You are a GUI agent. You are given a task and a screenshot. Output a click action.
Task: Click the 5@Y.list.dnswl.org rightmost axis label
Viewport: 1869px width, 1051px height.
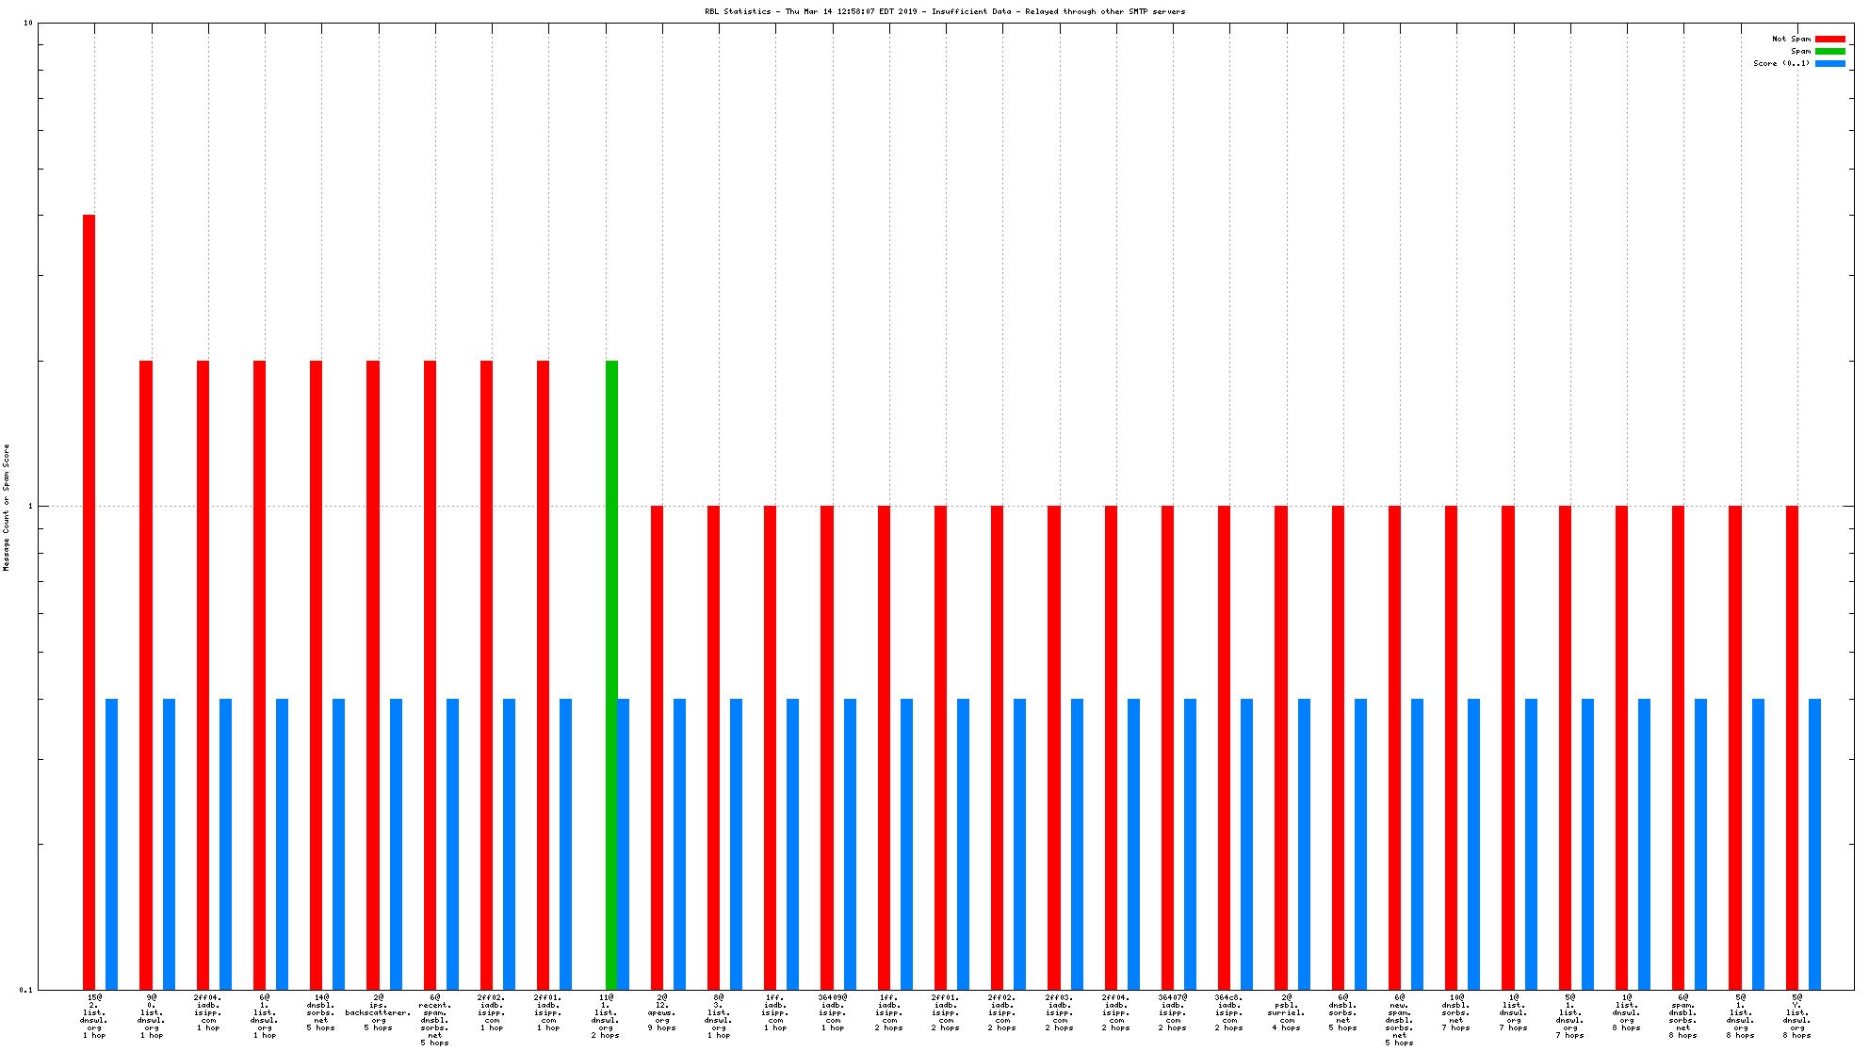pyautogui.click(x=1797, y=1016)
